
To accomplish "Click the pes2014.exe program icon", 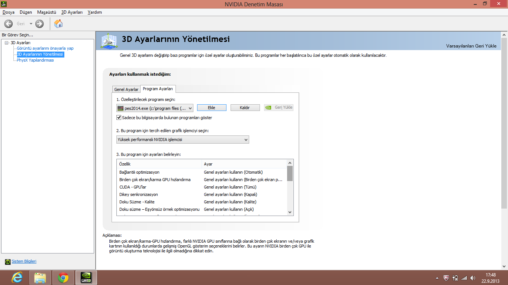I will (x=120, y=108).
